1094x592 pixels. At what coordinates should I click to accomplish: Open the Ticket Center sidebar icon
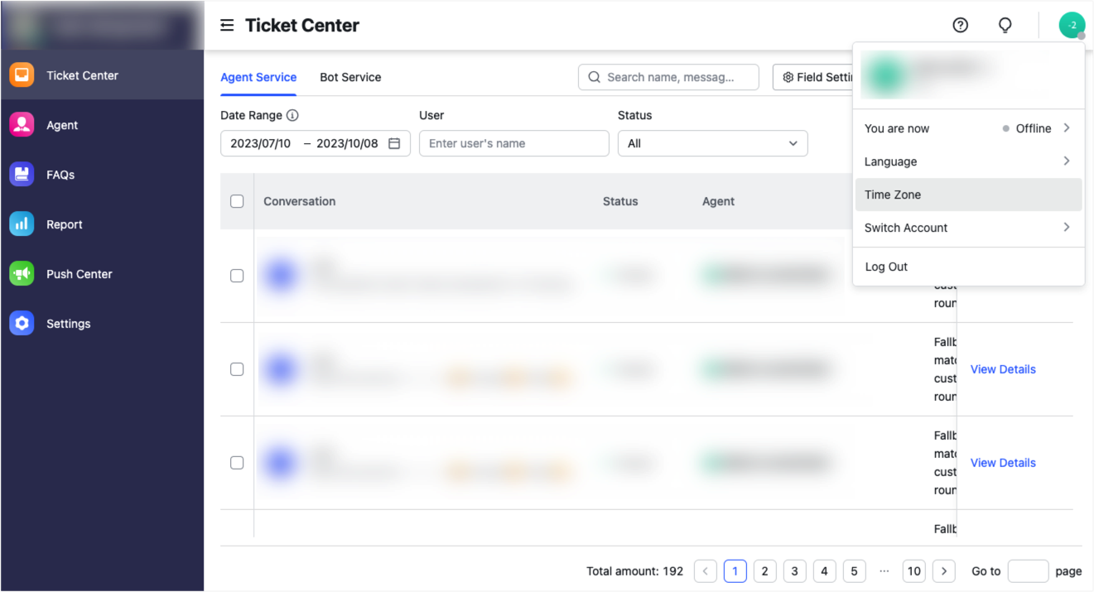[21, 75]
